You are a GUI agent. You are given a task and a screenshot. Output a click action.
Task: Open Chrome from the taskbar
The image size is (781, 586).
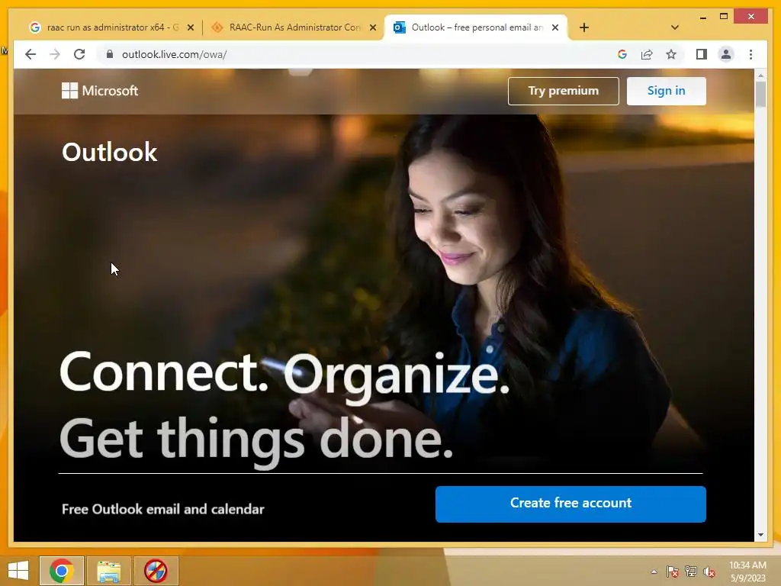(62, 571)
